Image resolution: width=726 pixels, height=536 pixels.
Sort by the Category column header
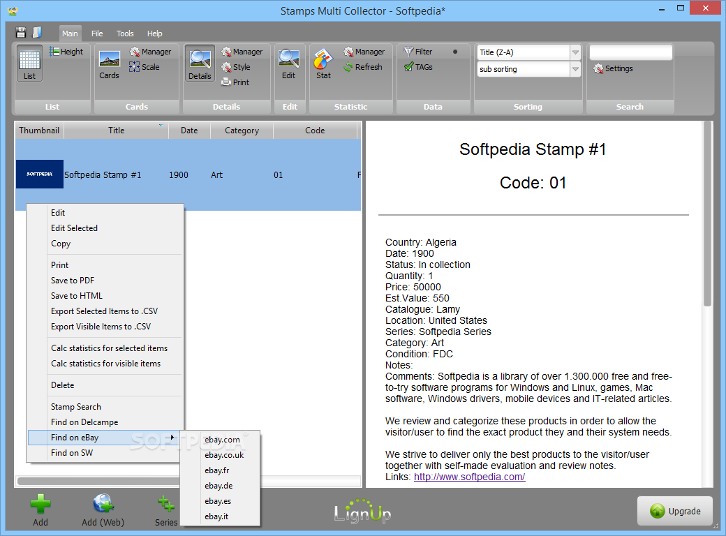[242, 131]
